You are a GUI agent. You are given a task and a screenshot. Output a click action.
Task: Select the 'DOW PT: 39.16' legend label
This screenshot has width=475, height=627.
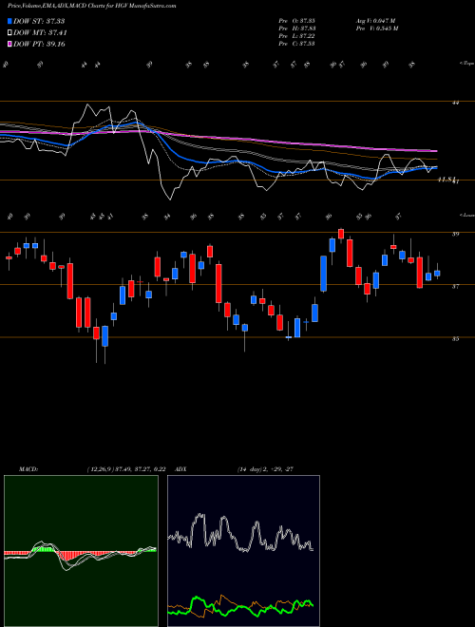coord(39,44)
